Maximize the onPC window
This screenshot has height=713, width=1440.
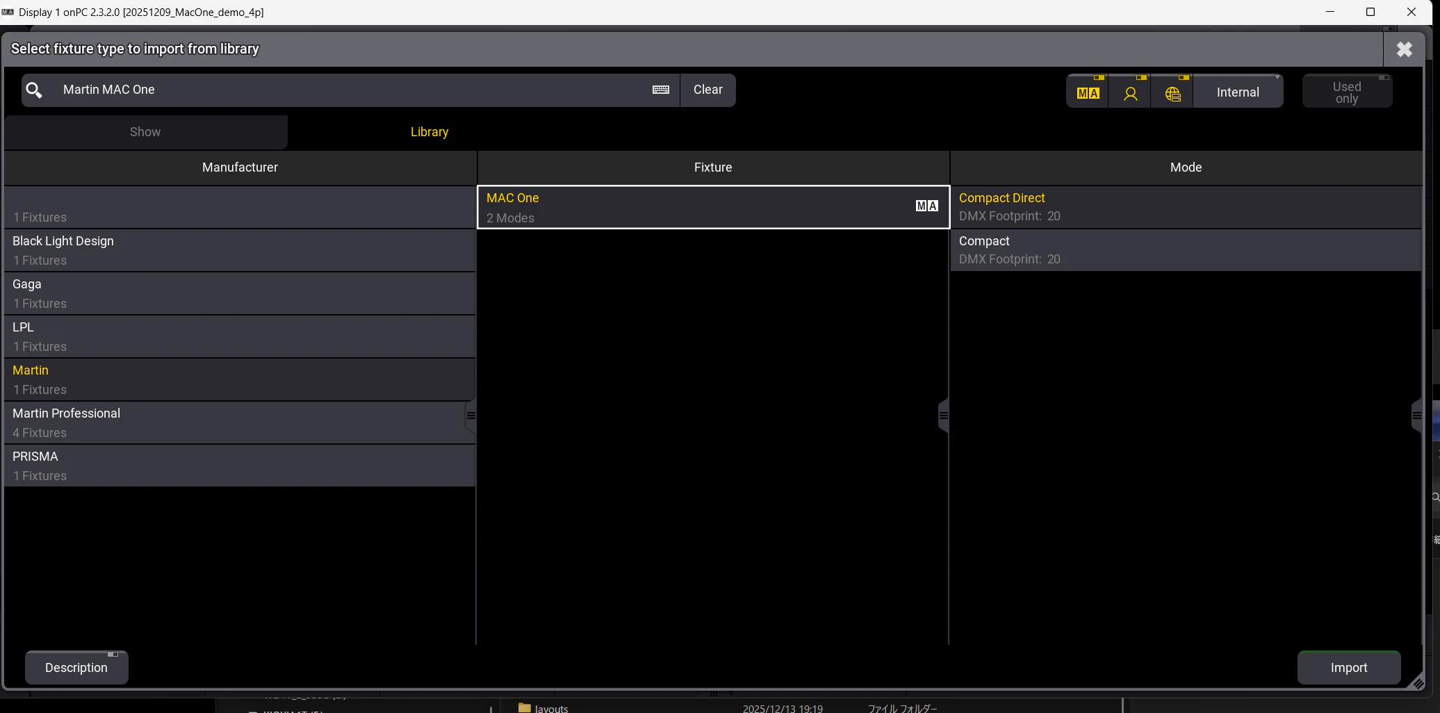[1371, 12]
